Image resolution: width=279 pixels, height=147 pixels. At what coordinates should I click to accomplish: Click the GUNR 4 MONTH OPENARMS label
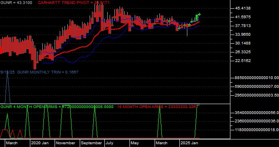pos(57,107)
